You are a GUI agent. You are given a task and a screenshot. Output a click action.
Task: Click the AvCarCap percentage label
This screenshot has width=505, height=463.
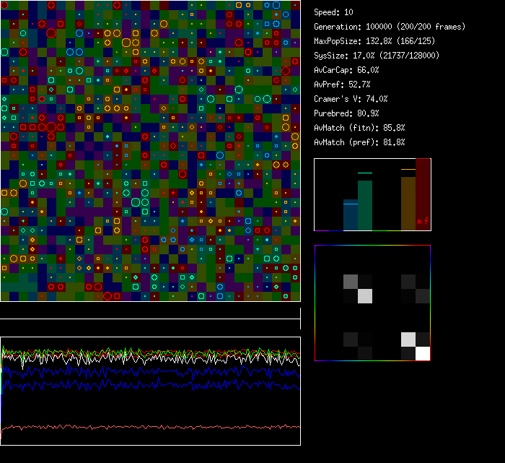pyautogui.click(x=346, y=70)
